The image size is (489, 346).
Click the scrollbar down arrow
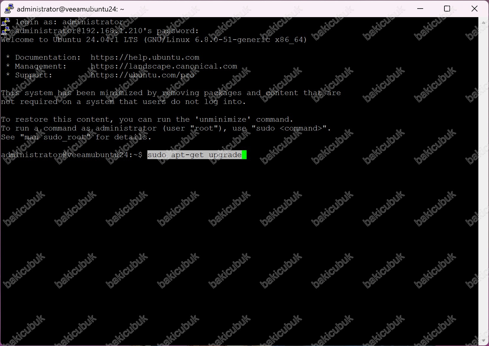(x=483, y=341)
